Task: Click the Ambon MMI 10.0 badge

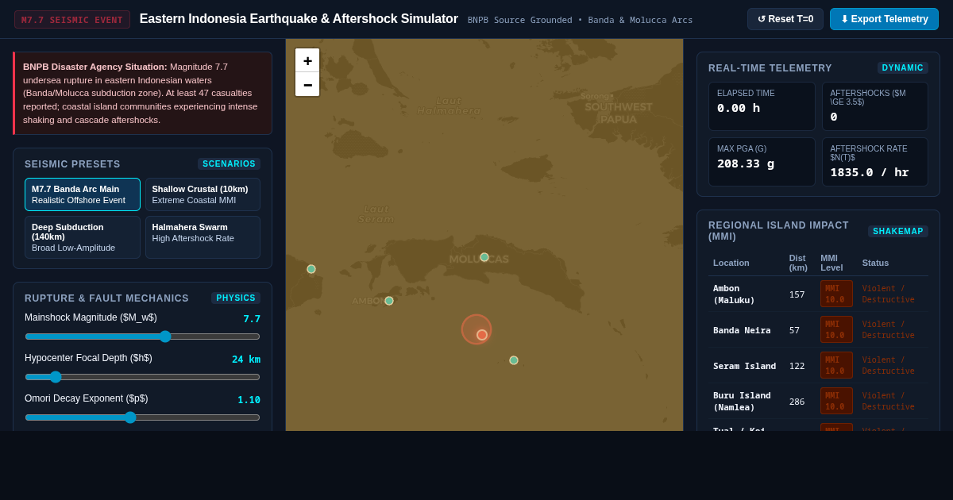Action: pyautogui.click(x=836, y=294)
